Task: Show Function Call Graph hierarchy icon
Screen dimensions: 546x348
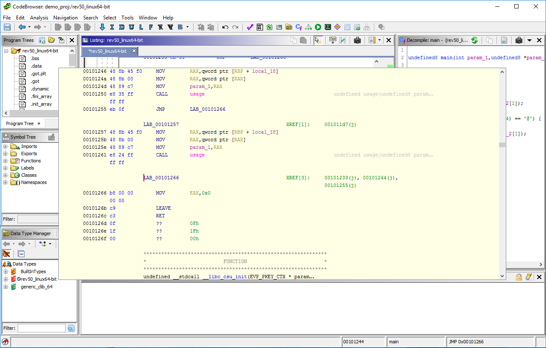Action: click(x=308, y=27)
